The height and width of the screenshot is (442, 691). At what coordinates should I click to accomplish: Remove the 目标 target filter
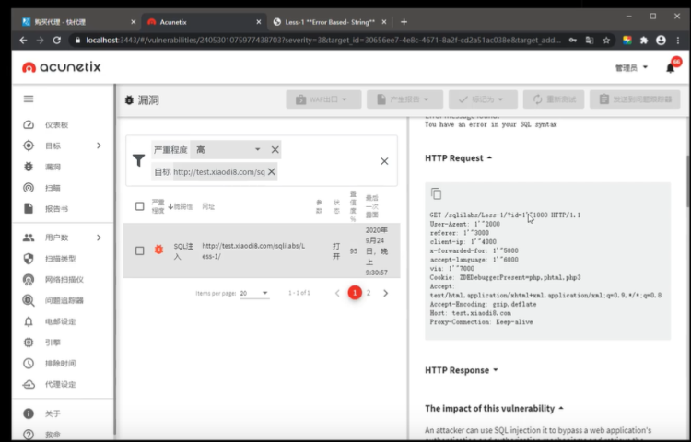coord(272,171)
